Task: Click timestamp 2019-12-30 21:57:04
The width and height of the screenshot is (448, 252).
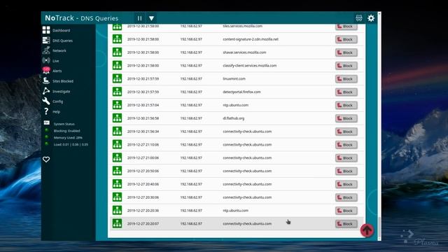Action: tap(143, 105)
